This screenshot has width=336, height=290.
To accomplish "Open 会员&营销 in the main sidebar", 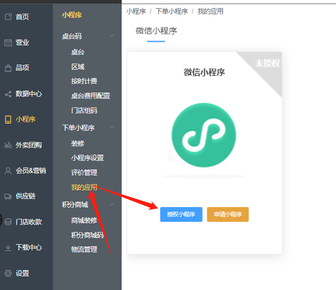I will coord(31,170).
